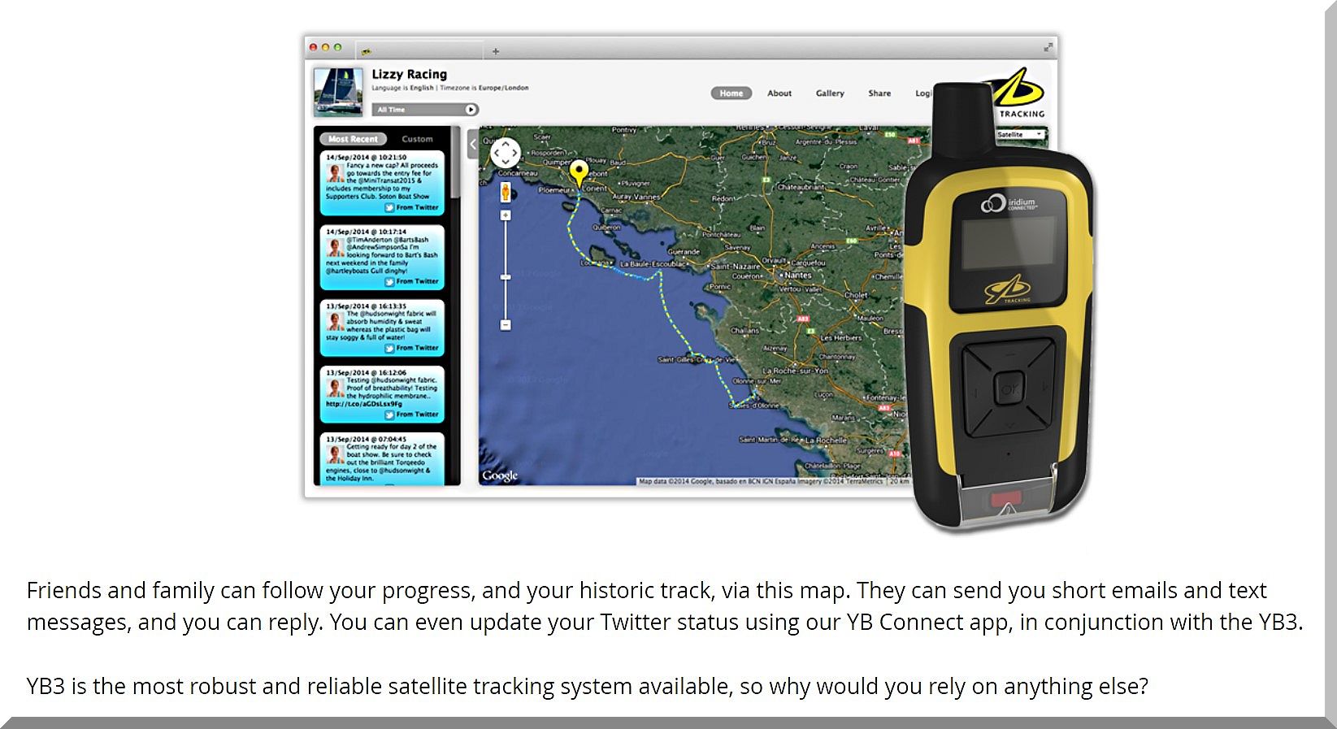This screenshot has height=729, width=1337.
Task: Click the fullscreen arrows in the window corner
Action: point(1048,47)
